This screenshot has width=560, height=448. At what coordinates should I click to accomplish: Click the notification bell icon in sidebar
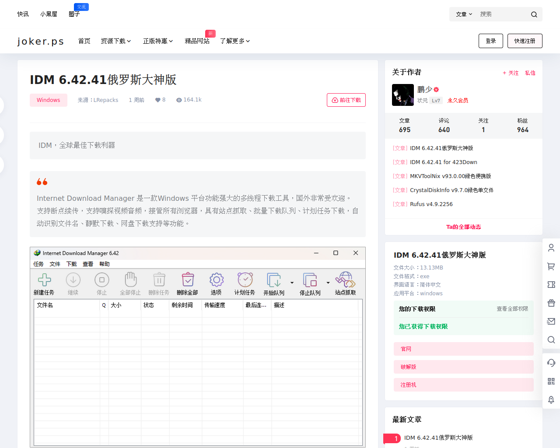point(551,399)
